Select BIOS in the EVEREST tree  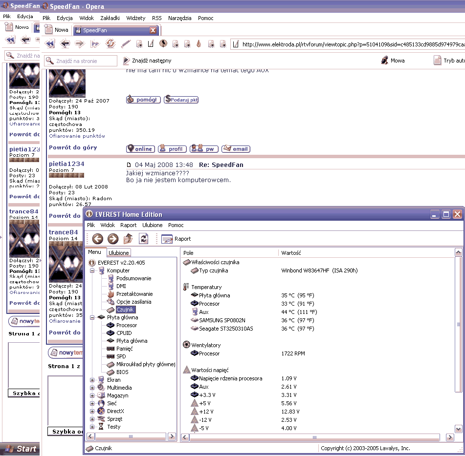122,372
